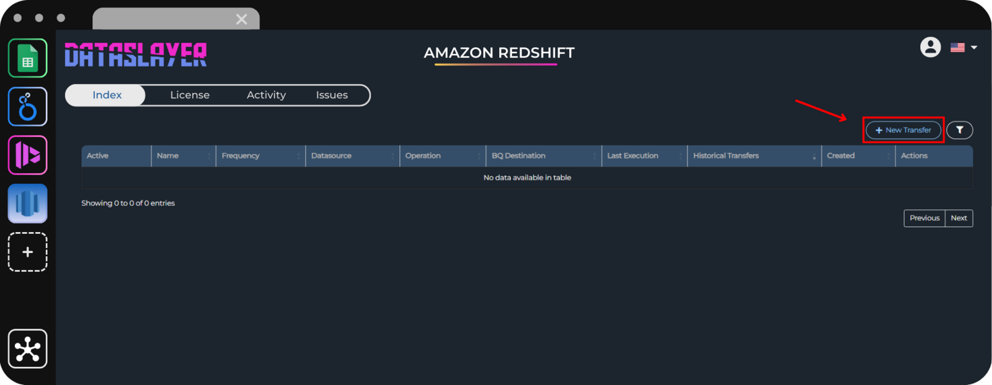Close the browser tab with X
992x385 pixels.
(x=242, y=20)
